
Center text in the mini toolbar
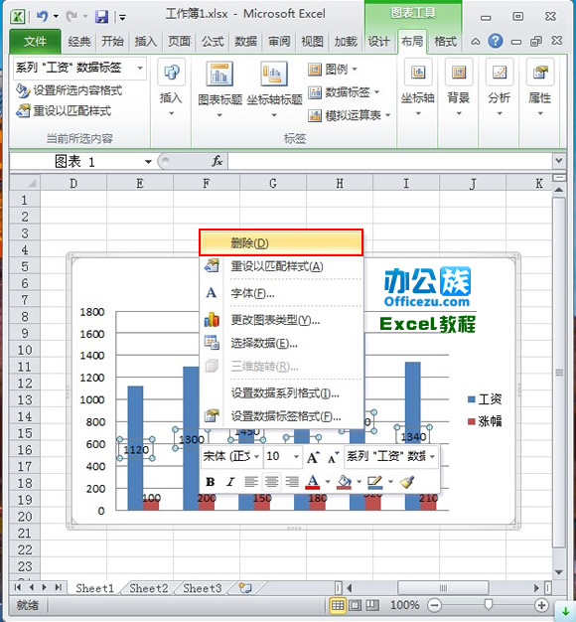pyautogui.click(x=271, y=482)
